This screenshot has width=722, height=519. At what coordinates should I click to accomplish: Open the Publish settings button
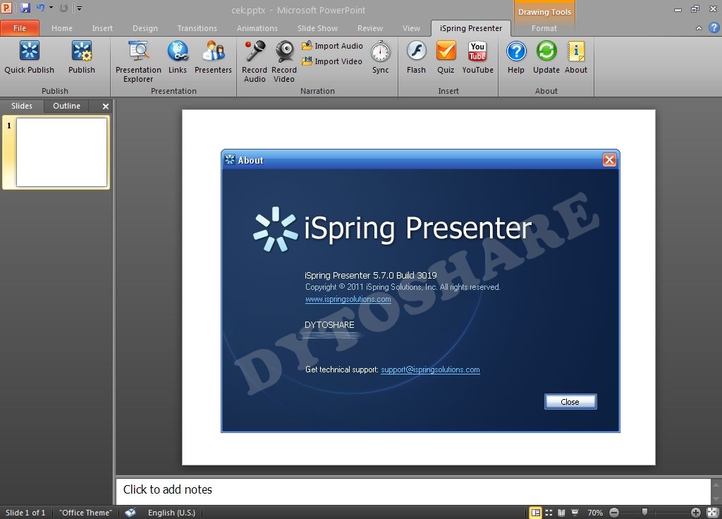click(x=82, y=57)
